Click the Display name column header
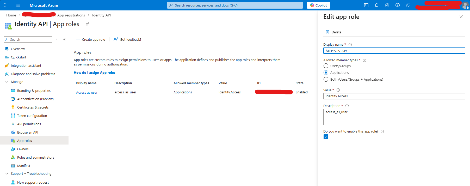The width and height of the screenshot is (470, 186). tap(86, 83)
